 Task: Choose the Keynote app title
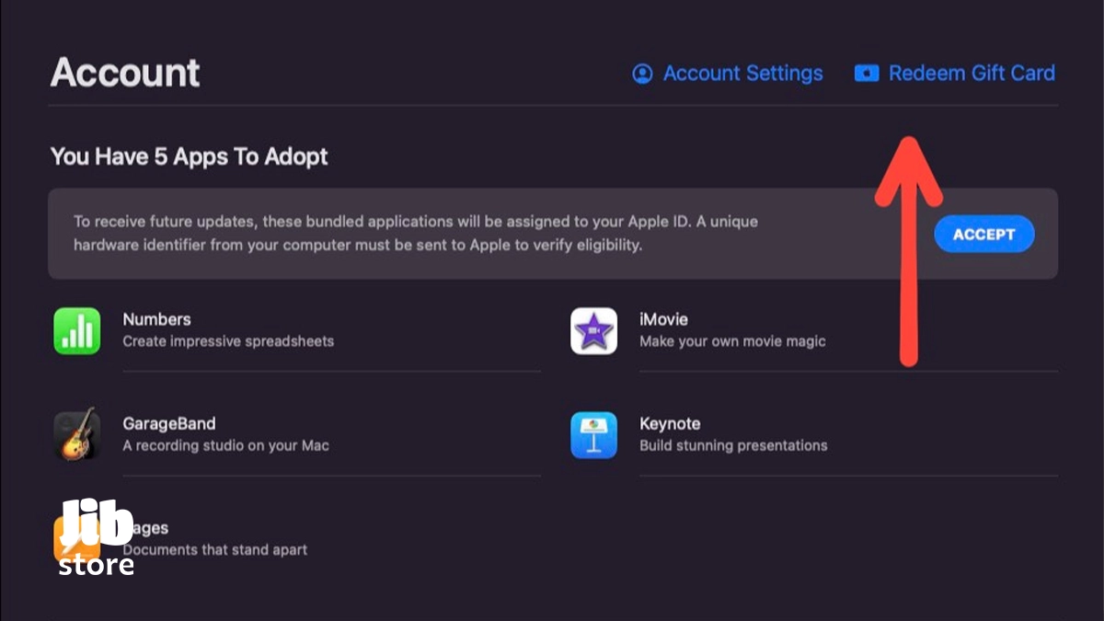(x=670, y=424)
